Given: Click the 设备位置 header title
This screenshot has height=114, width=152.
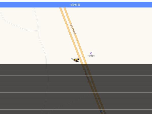Looking at the screenshot, I should tap(75, 5).
